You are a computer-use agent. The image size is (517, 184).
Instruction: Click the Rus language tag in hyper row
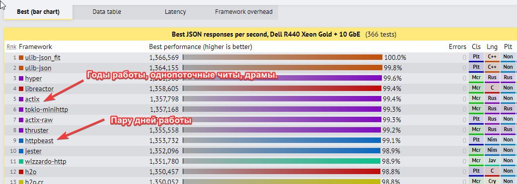[x=492, y=78]
